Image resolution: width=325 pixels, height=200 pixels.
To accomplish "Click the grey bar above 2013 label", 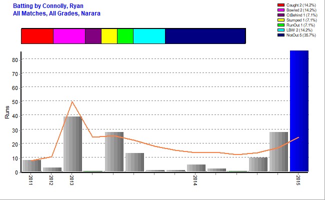I will (73, 144).
